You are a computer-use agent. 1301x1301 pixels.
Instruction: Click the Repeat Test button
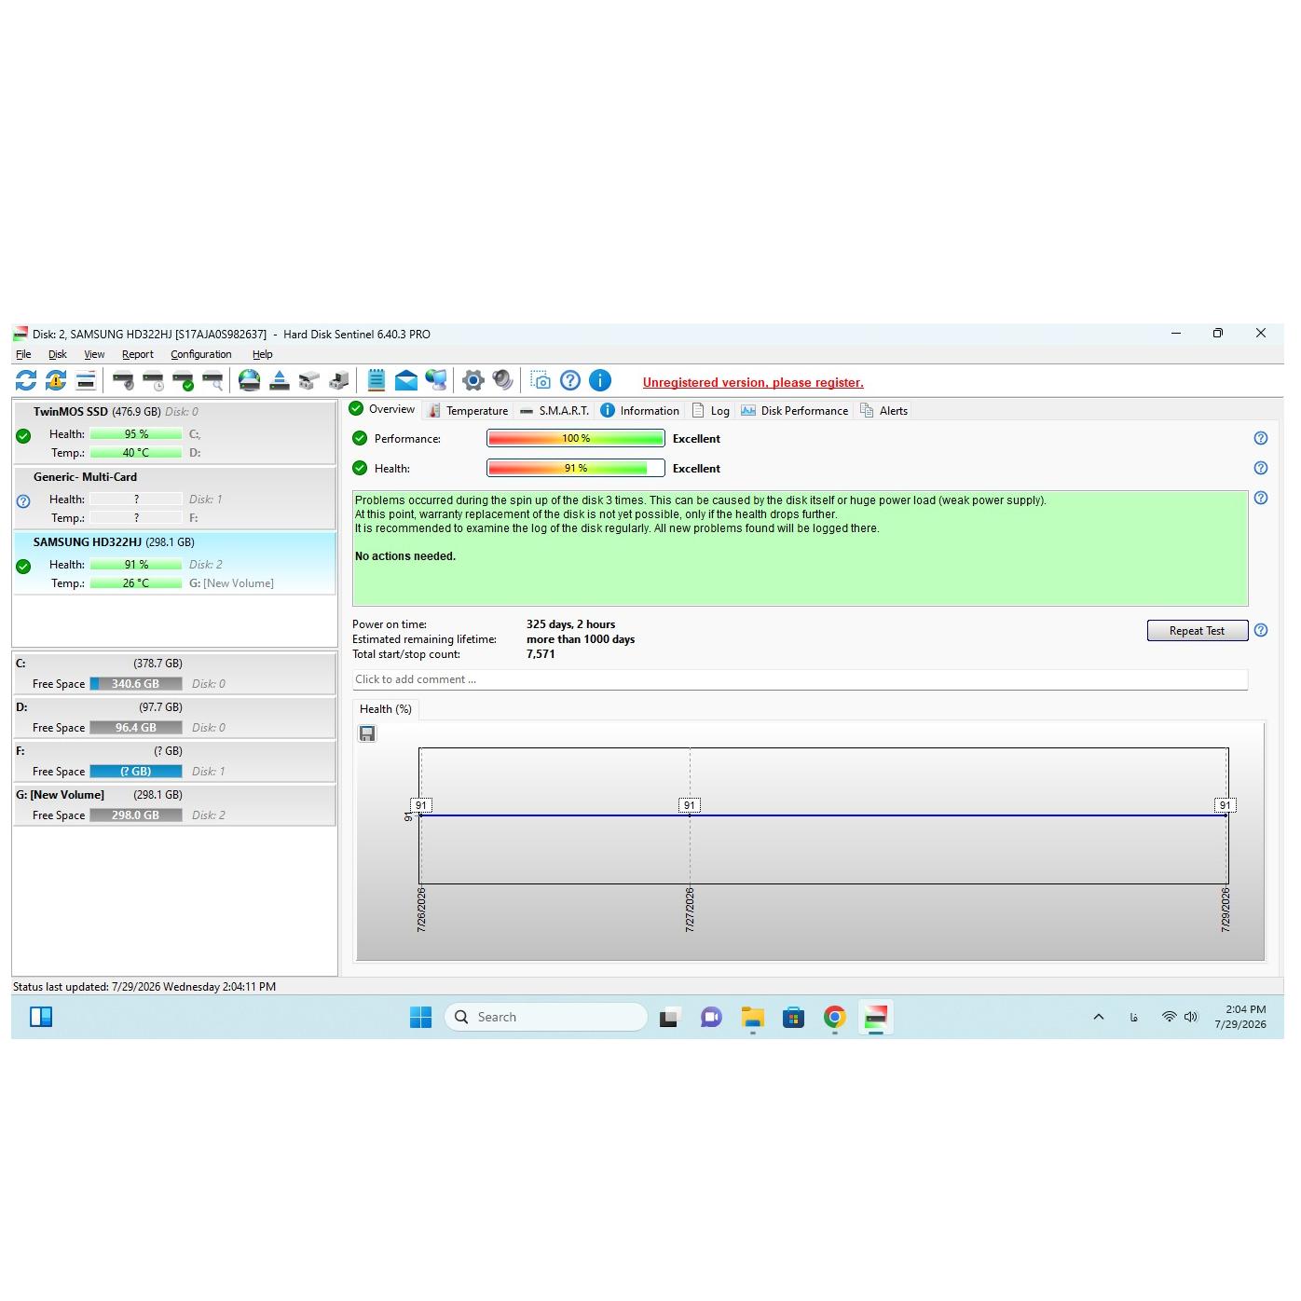click(x=1198, y=631)
